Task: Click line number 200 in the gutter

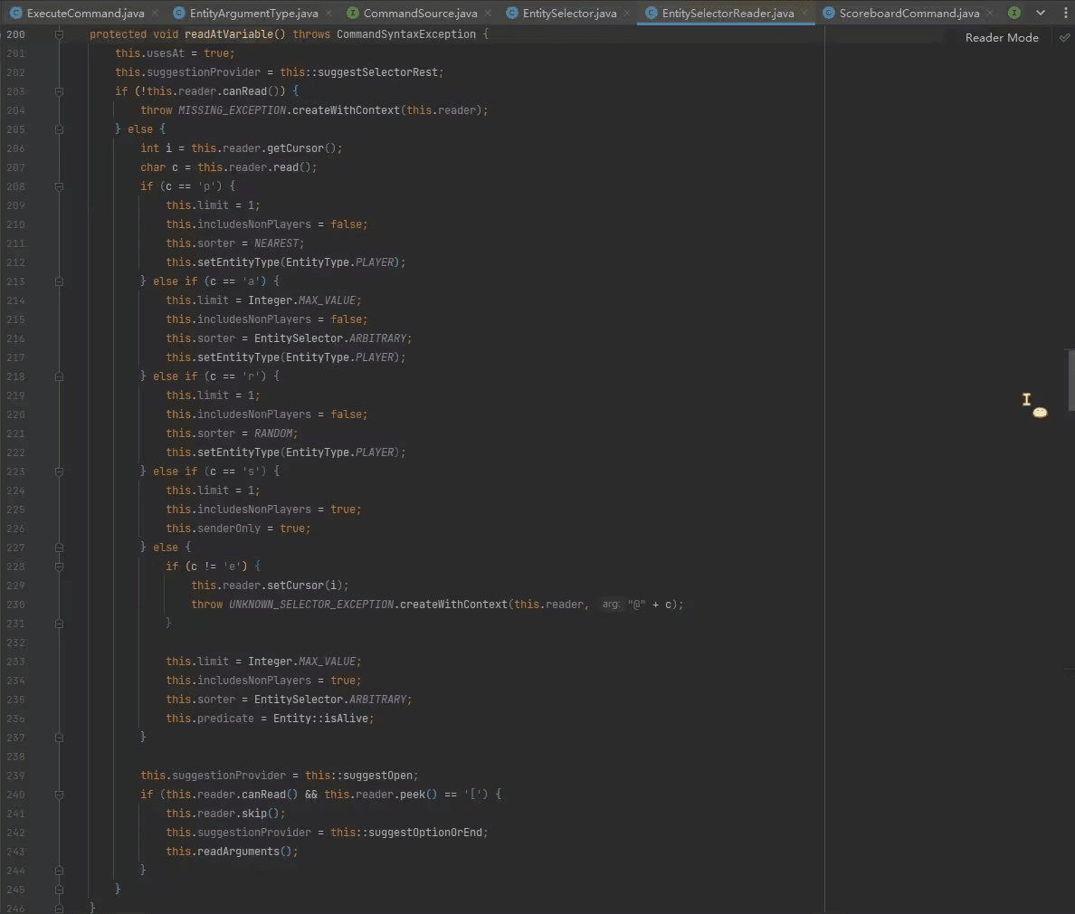Action: pyautogui.click(x=15, y=34)
